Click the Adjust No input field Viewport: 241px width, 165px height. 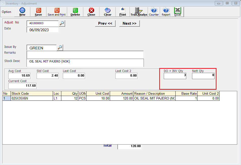click(x=43, y=23)
